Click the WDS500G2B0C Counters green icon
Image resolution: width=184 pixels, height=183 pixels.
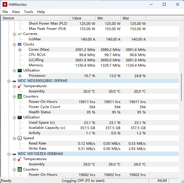(x=20, y=96)
